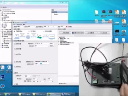Viewport: 128px width, 96px height.
Task: Open the TCP connection-type dropdown
Action: [x=42, y=46]
